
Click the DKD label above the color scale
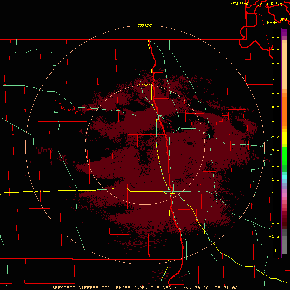(x=283, y=19)
